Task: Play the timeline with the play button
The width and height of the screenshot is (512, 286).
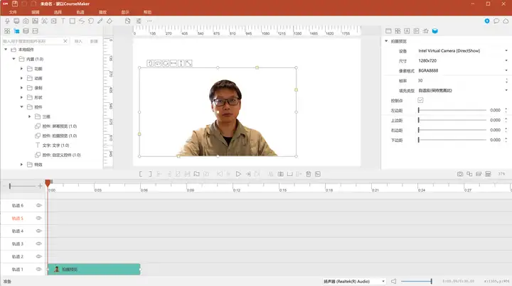Action: pyautogui.click(x=238, y=174)
